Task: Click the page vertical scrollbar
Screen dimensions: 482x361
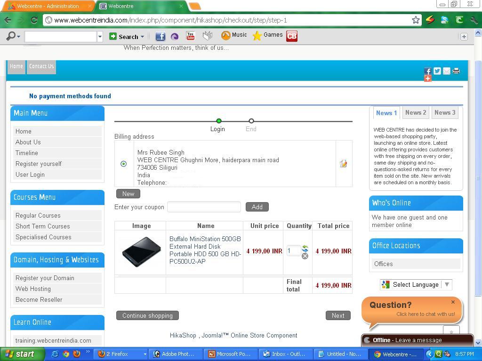Action: coord(478,178)
